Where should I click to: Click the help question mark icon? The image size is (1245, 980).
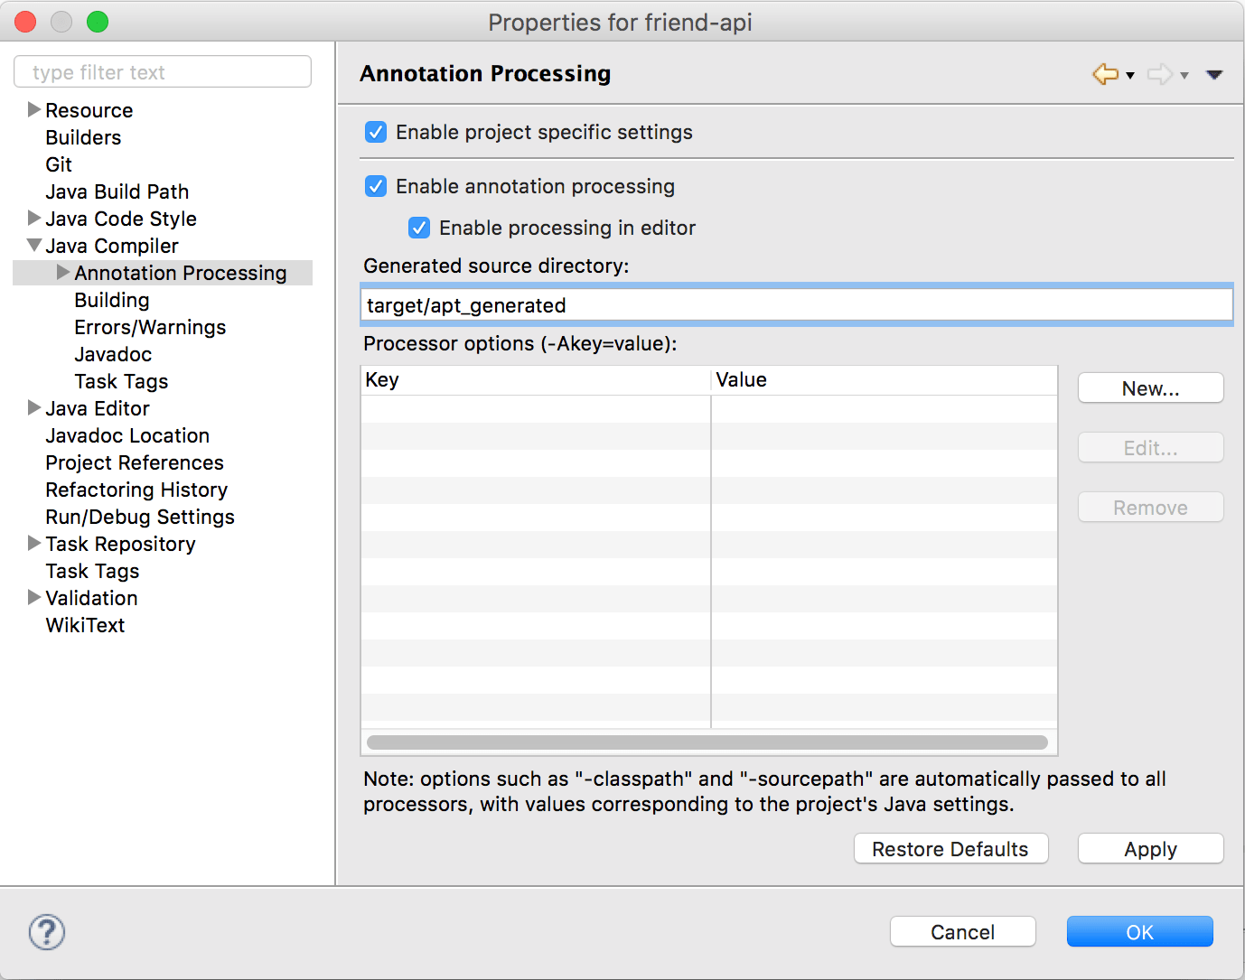[46, 932]
